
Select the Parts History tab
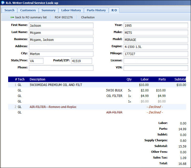[96, 10]
